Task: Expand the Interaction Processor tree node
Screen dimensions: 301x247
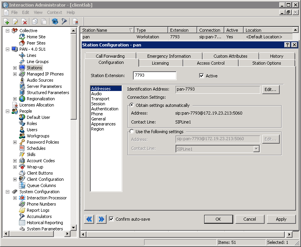Action: [x=15, y=198]
